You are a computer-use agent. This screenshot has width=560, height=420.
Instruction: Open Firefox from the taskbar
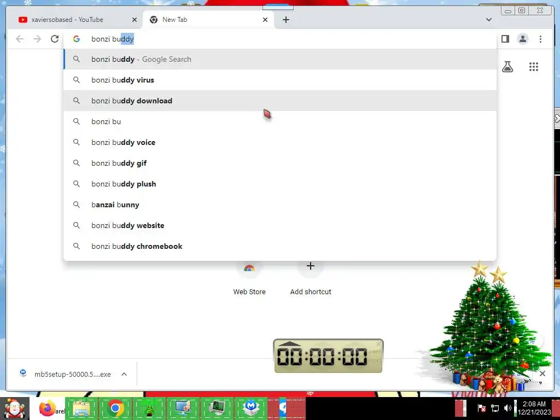[47, 408]
